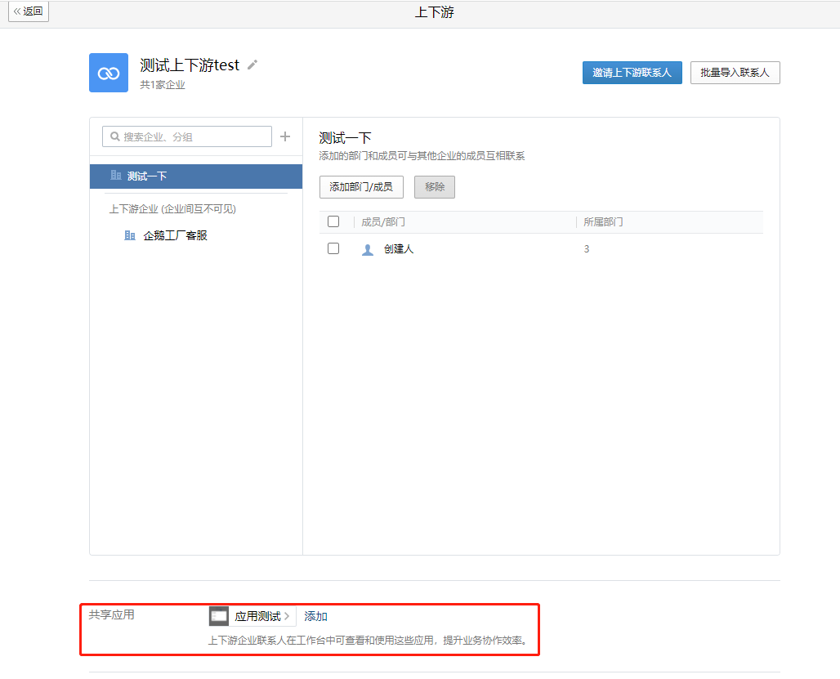Image resolution: width=840 pixels, height=679 pixels.
Task: Click the building icon beside 企鹅工厂客服
Action: tap(130, 235)
